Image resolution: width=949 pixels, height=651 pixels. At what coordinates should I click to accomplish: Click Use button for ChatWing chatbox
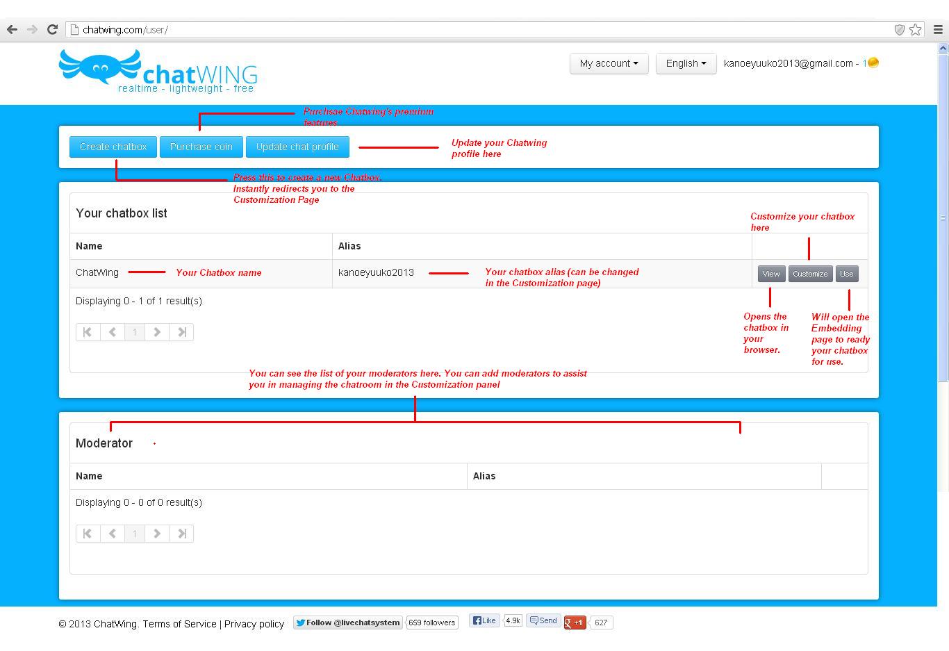click(846, 274)
